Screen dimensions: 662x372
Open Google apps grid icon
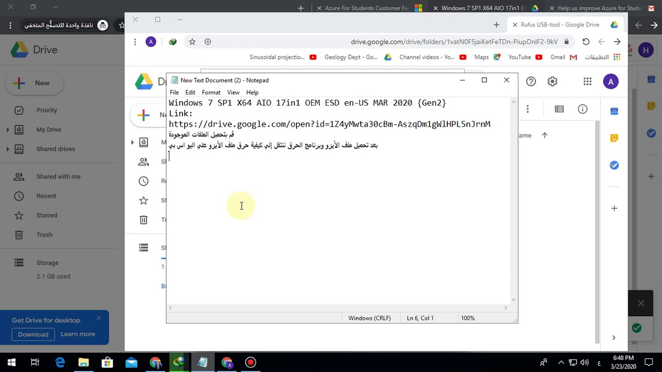[x=587, y=82]
